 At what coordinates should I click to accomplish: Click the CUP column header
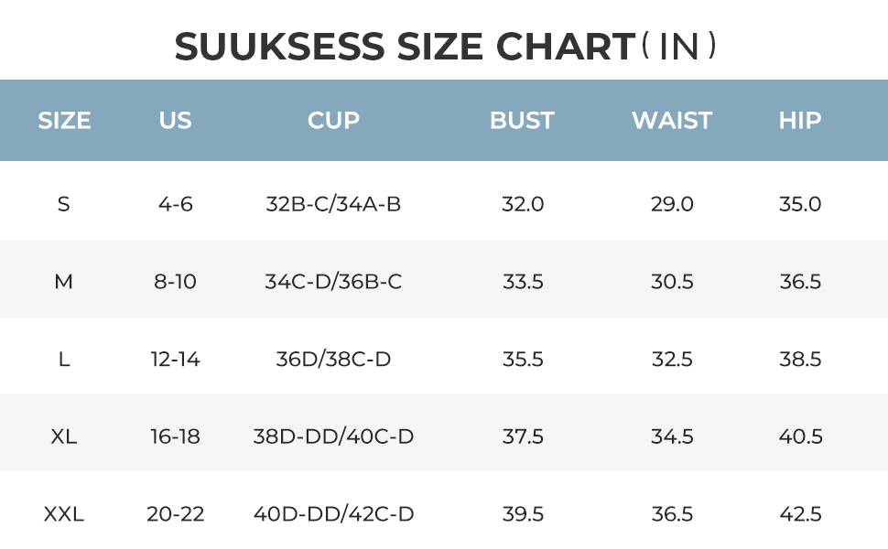click(x=333, y=121)
